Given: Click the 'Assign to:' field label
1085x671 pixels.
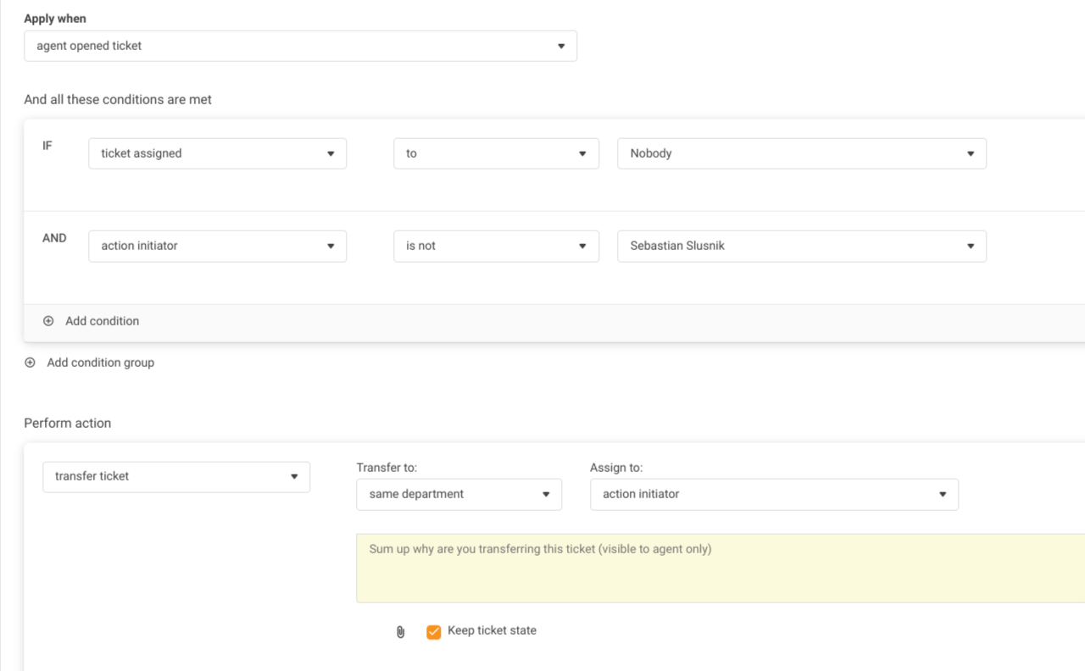Looking at the screenshot, I should pyautogui.click(x=616, y=468).
